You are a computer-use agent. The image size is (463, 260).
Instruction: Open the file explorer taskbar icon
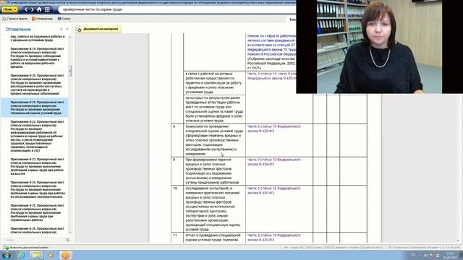36,255
